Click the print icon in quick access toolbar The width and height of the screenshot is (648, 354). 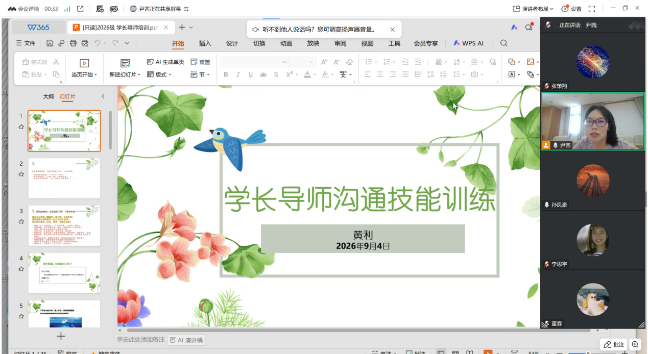point(73,43)
